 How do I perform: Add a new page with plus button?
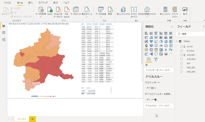[x=32, y=119]
